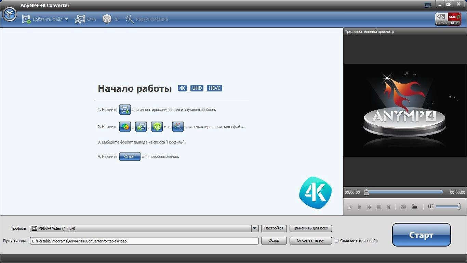Screen dimensions: 467x263
Task: Open Настройки profile settings
Action: [274, 228]
